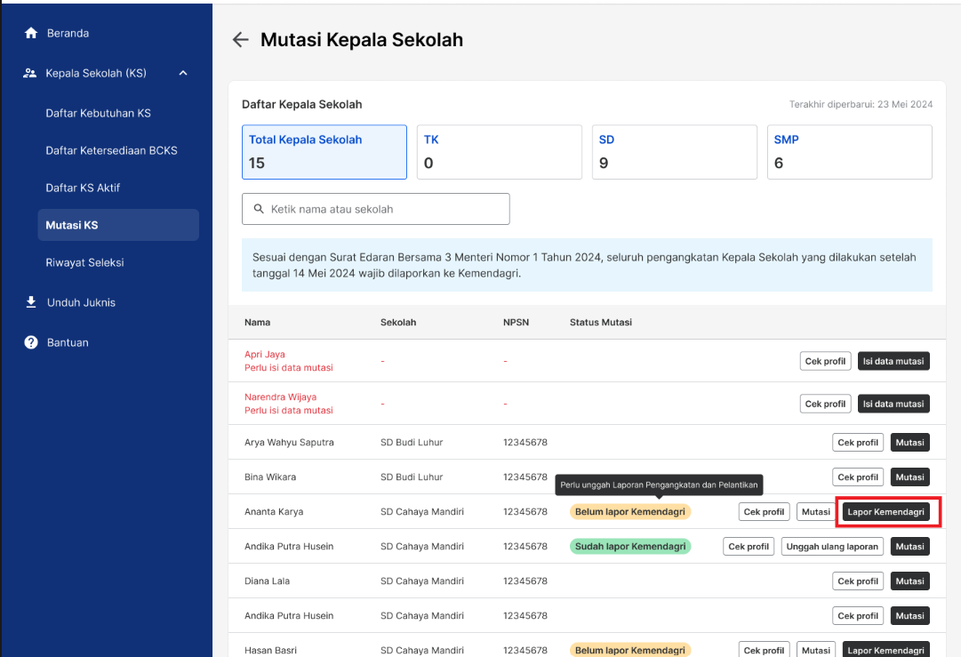Click the Beranda home icon
The width and height of the screenshot is (961, 657).
30,33
